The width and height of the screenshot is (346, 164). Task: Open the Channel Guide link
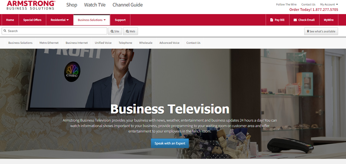(x=128, y=5)
